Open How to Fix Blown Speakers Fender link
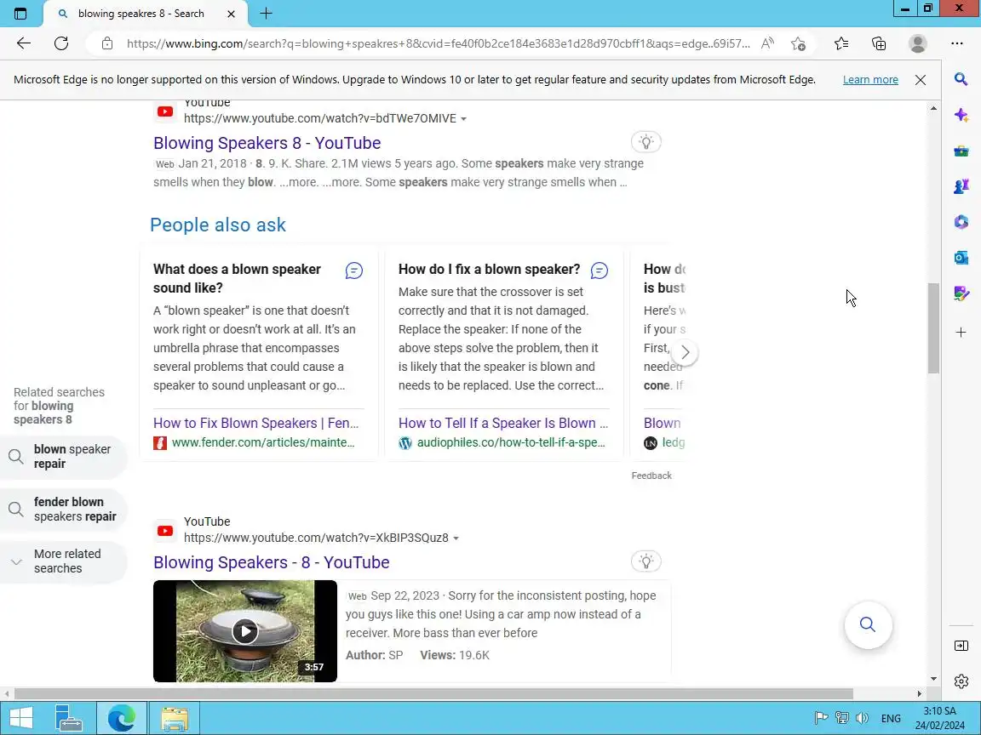981x735 pixels. 255,423
